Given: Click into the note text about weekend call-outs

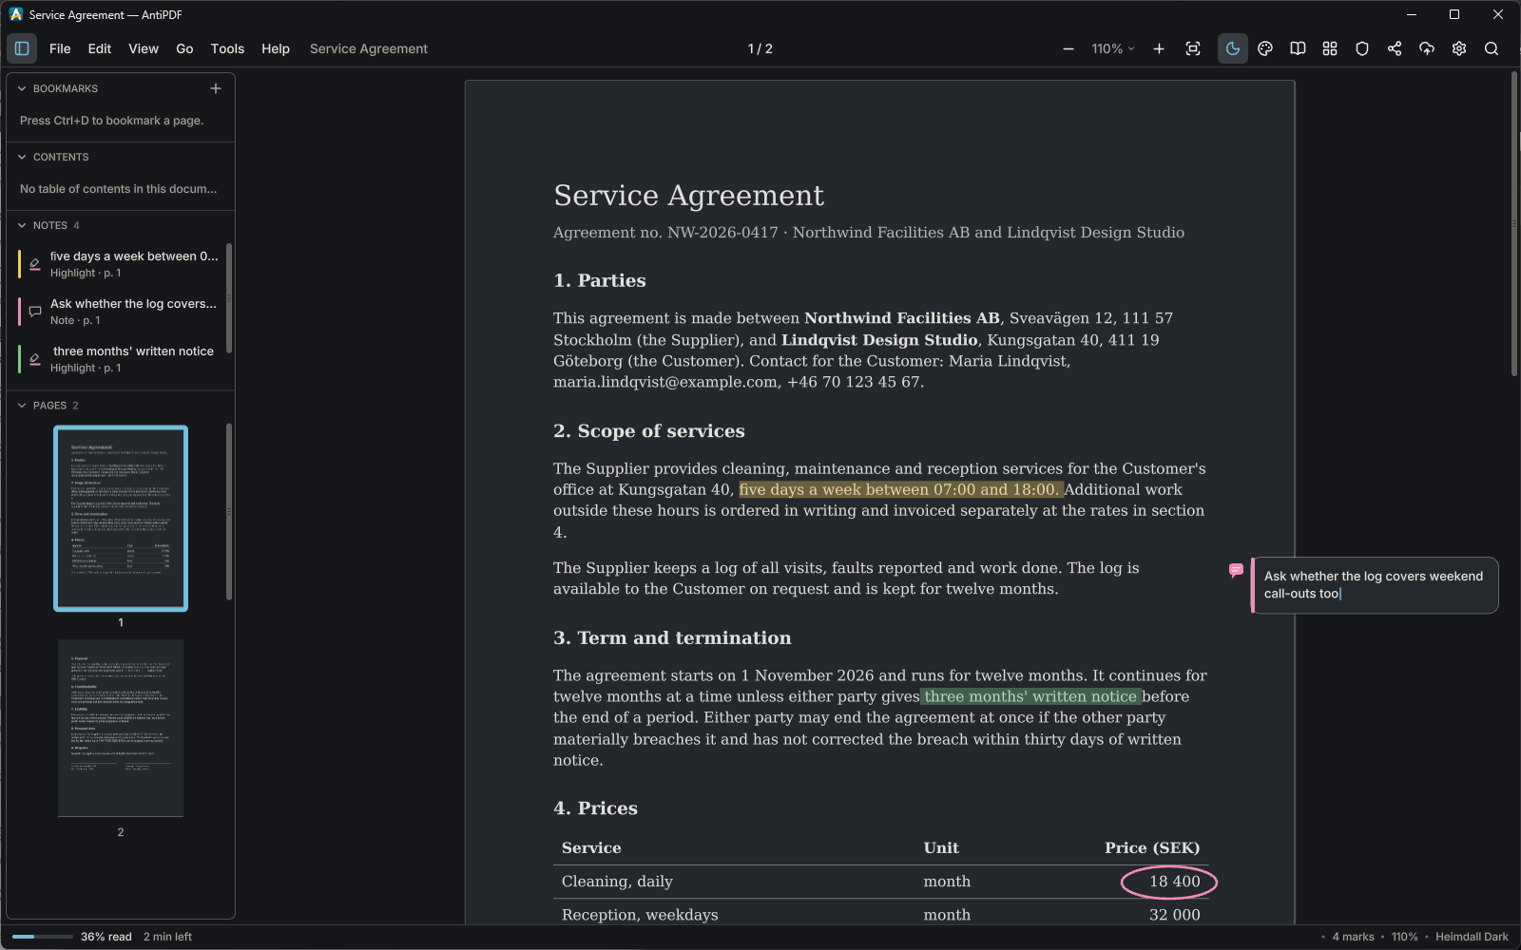Looking at the screenshot, I should point(1375,585).
